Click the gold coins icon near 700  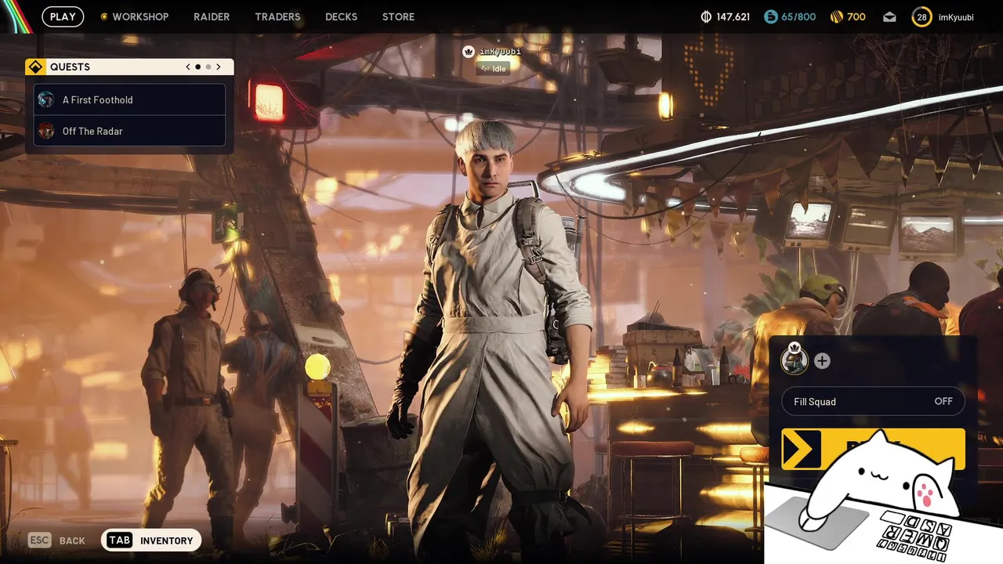pos(836,16)
